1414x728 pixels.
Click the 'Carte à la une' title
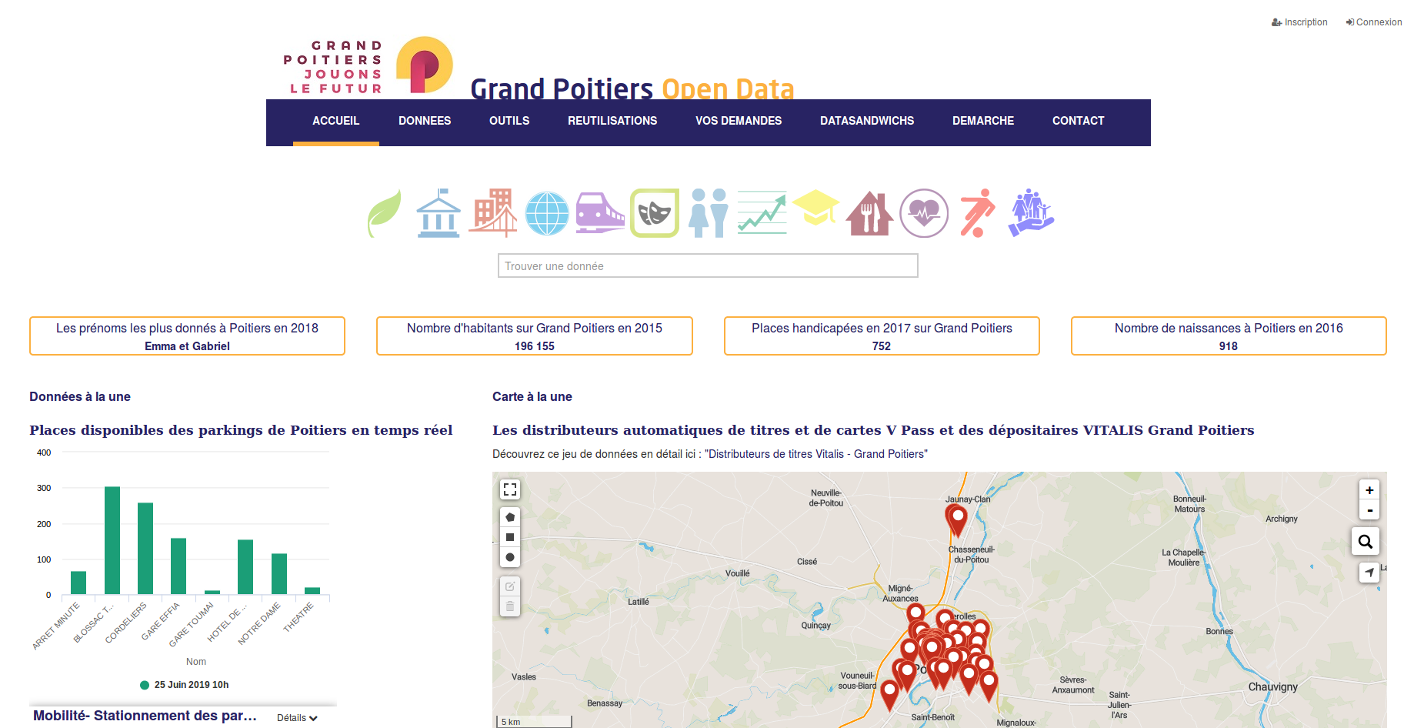pos(532,396)
